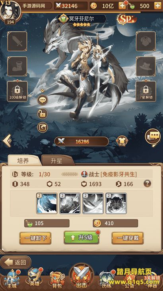Click the 一键穿戴 button
This screenshot has height=291, width=163.
tap(128, 238)
